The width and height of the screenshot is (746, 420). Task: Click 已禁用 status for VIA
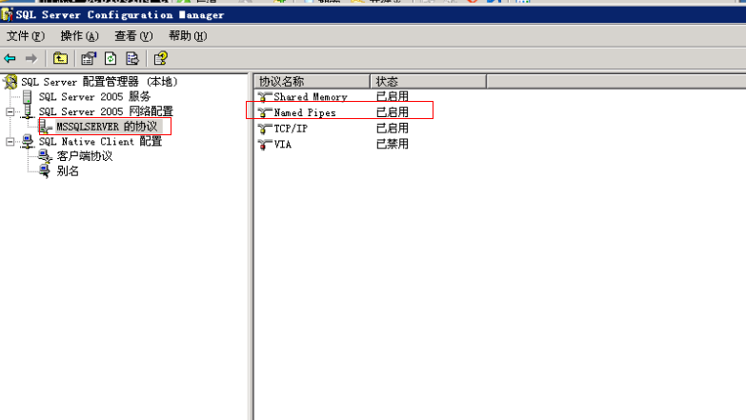(393, 144)
